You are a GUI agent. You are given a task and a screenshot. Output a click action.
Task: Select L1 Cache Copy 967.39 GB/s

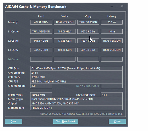[x=88, y=31]
